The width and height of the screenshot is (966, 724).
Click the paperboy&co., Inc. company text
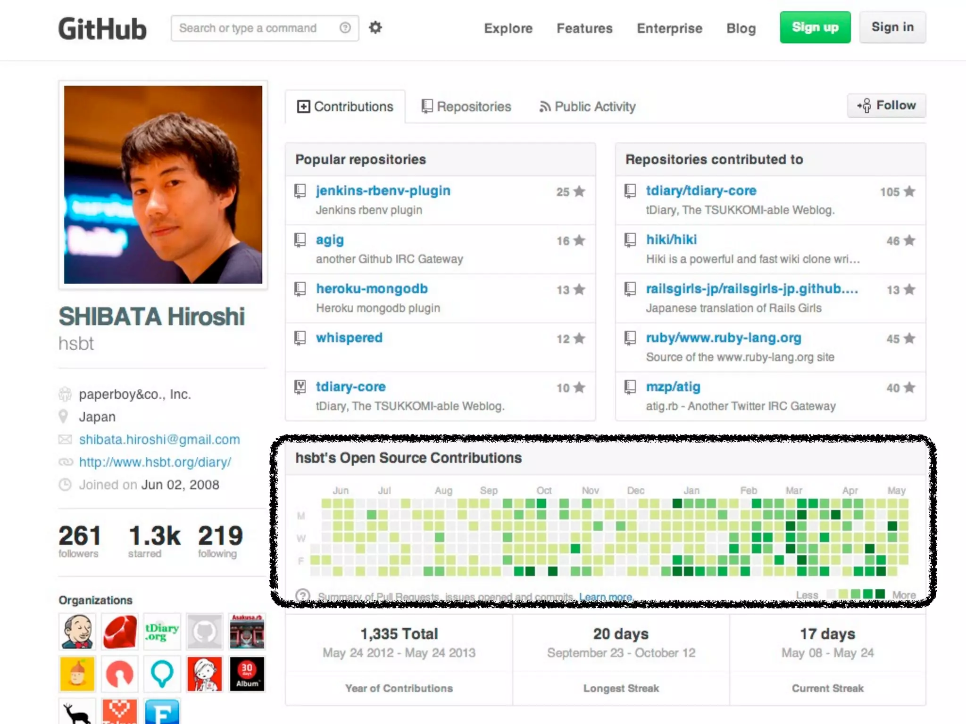(x=135, y=394)
